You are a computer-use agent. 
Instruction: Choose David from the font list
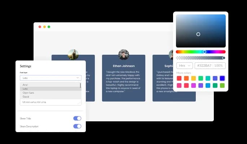(50, 97)
